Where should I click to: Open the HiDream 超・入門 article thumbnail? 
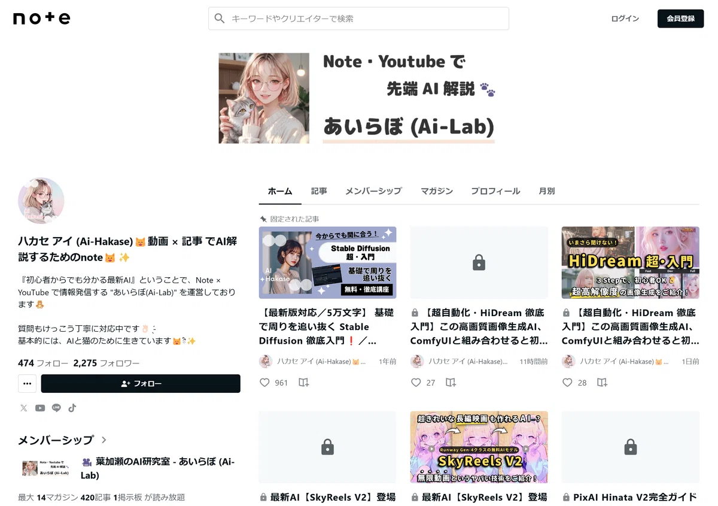pos(630,262)
